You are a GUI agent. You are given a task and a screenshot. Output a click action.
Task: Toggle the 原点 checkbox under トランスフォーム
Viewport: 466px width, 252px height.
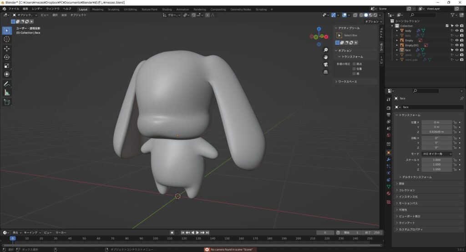pos(355,64)
